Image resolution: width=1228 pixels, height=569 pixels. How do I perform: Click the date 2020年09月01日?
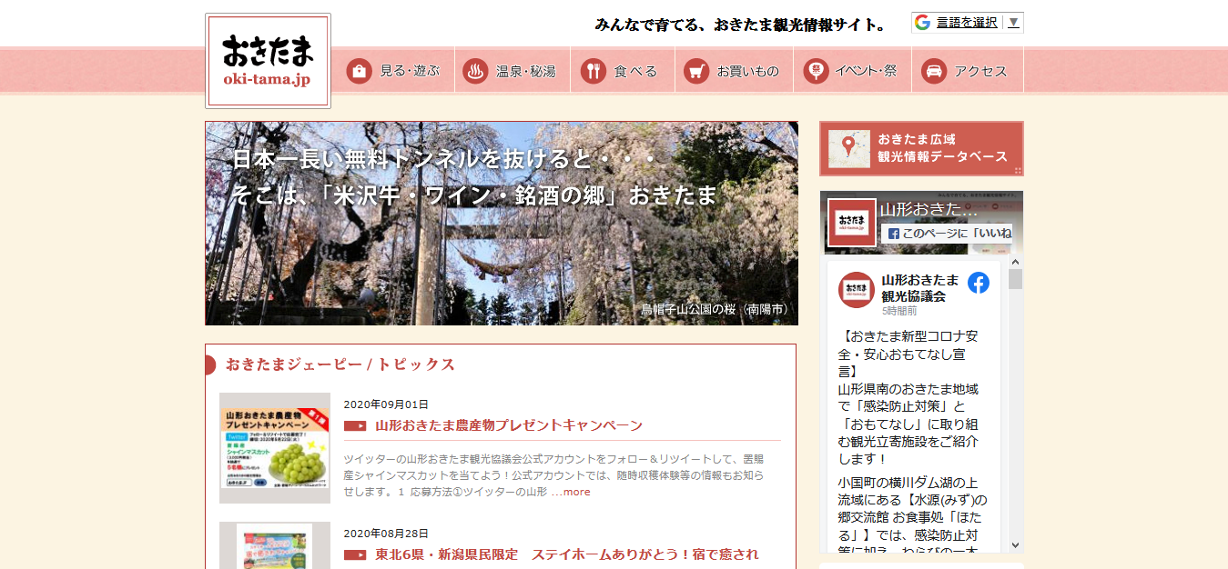[x=386, y=404]
